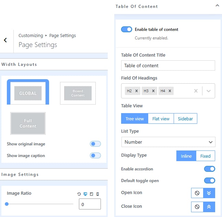222x217 pixels.
Task: Click the back arrow in customizer header
Action: tap(5, 40)
